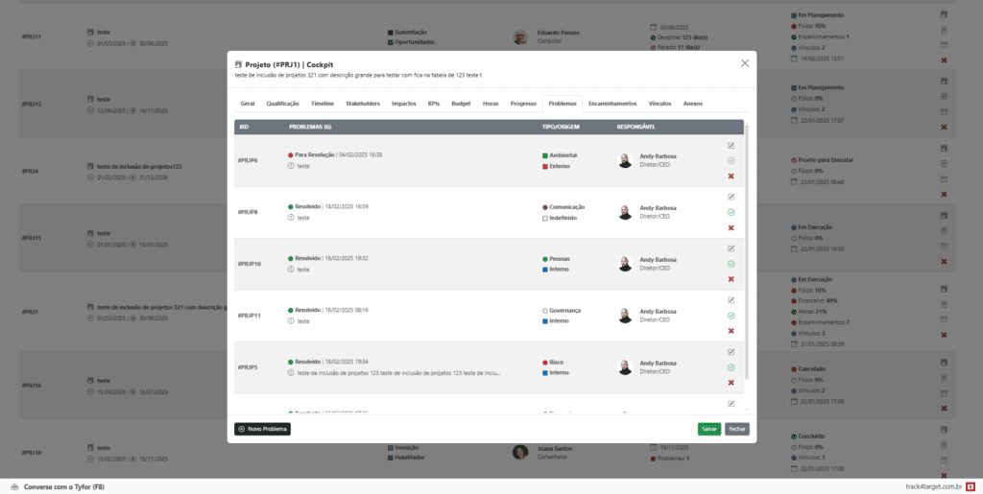Go to the Budget tab

[461, 103]
